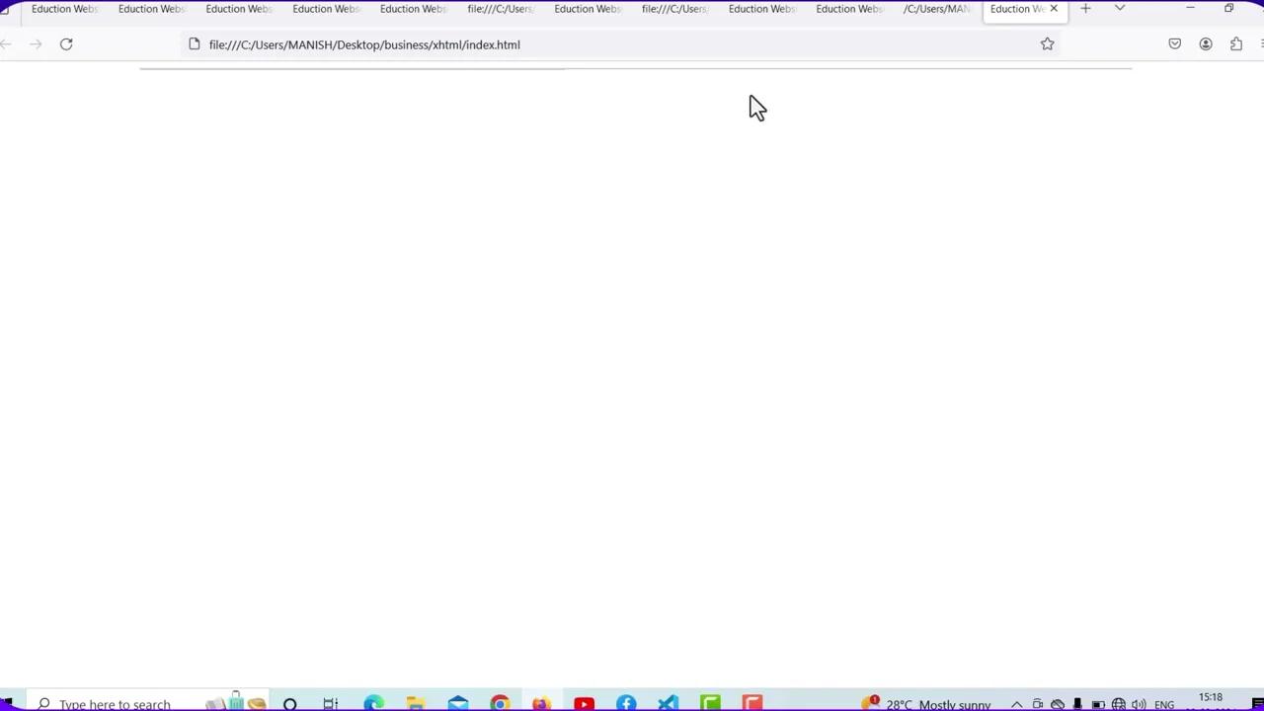Image resolution: width=1264 pixels, height=711 pixels.
Task: Show hidden system tray icons
Action: 1016,704
